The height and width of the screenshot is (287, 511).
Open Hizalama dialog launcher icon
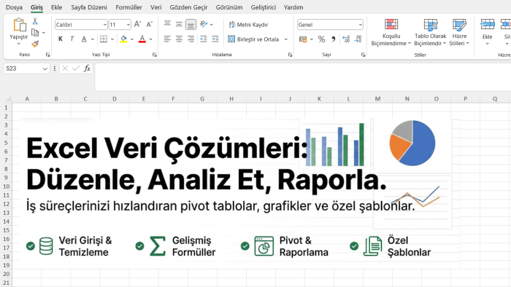click(x=290, y=55)
